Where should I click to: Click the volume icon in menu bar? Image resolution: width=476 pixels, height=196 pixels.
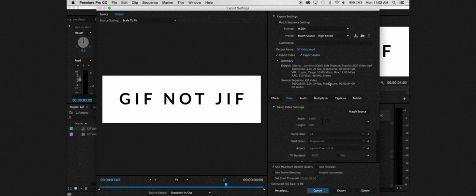[344, 2]
